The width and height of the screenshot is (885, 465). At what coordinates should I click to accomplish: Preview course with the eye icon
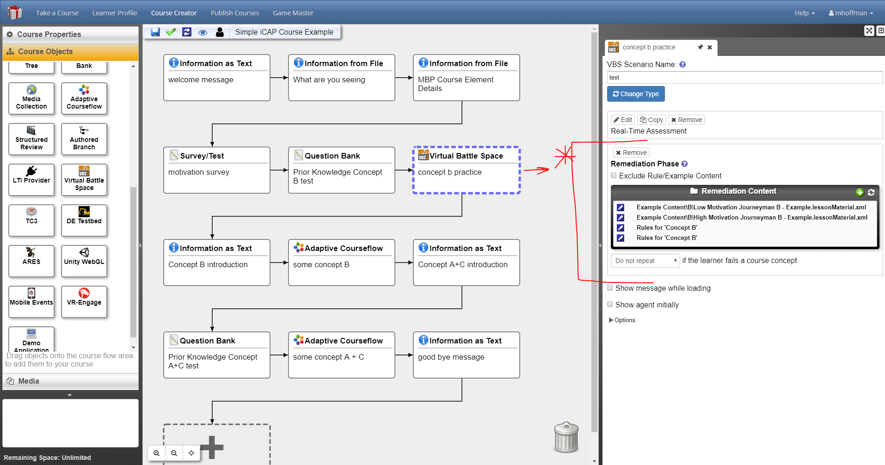[203, 32]
